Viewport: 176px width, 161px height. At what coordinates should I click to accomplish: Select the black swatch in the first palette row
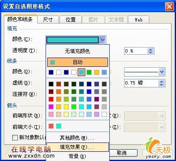click(x=51, y=84)
